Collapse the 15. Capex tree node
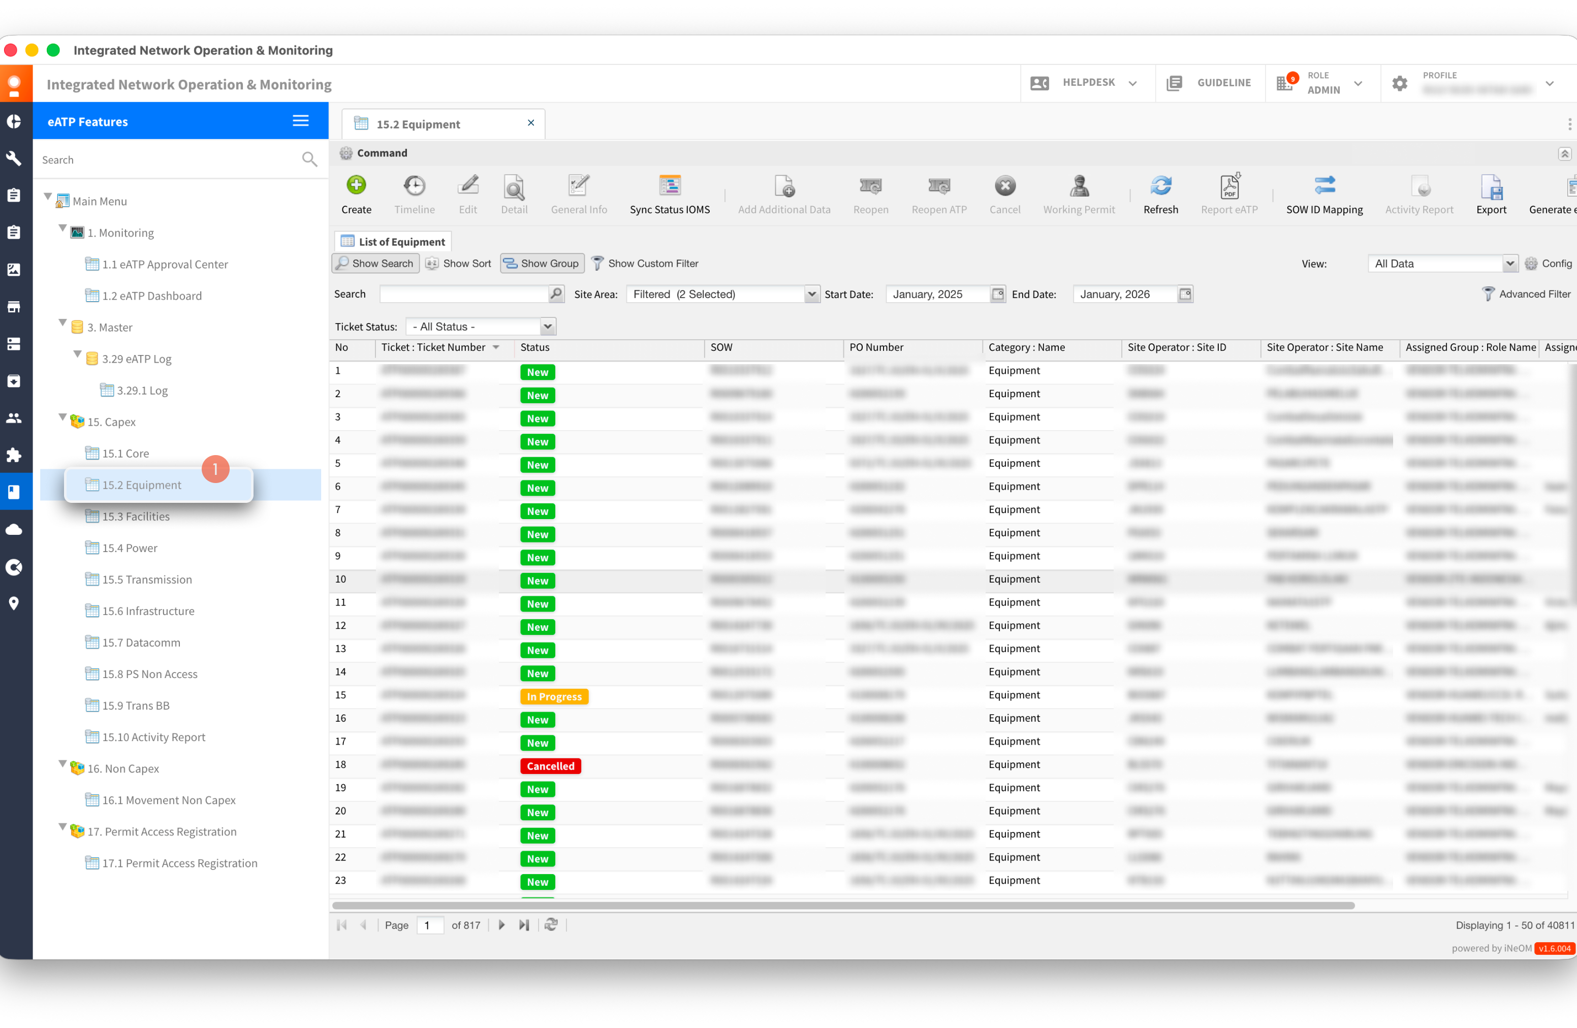Image resolution: width=1577 pixels, height=1028 pixels. point(62,418)
